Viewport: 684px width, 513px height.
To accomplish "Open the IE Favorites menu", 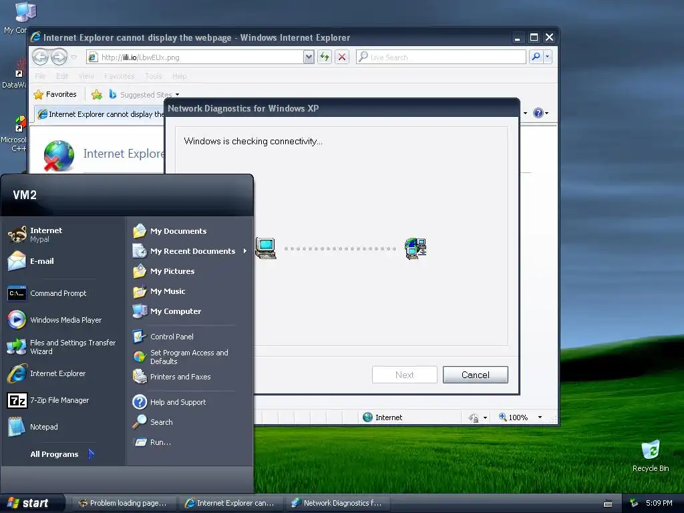I will coord(119,76).
